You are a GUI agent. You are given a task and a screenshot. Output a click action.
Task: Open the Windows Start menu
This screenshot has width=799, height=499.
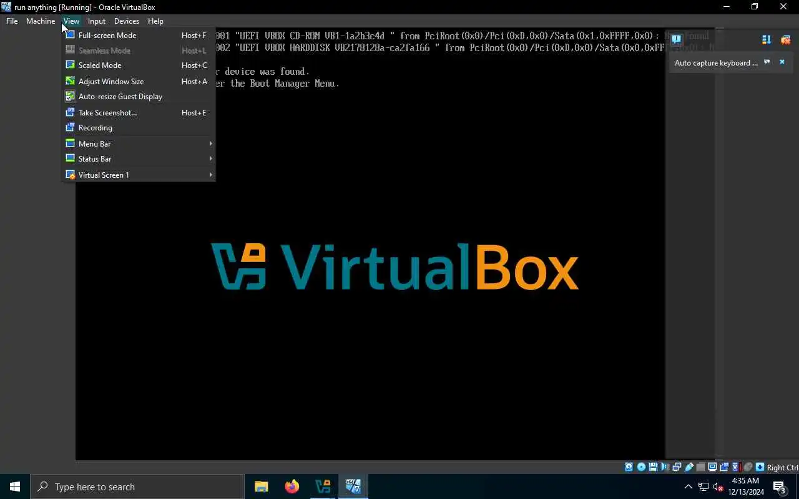[x=15, y=487]
